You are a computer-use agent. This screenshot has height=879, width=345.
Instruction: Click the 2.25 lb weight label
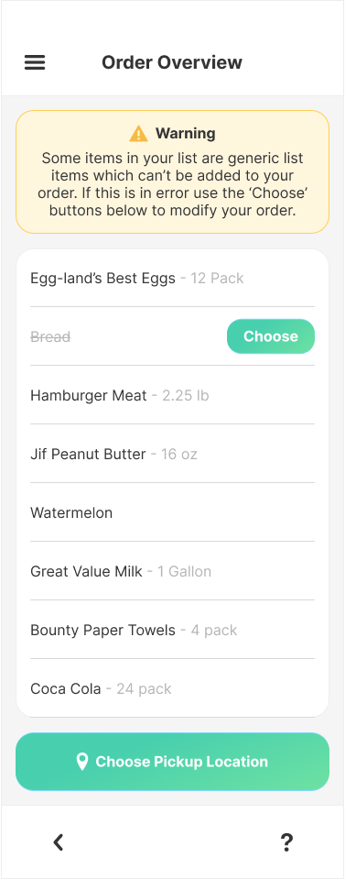point(186,395)
